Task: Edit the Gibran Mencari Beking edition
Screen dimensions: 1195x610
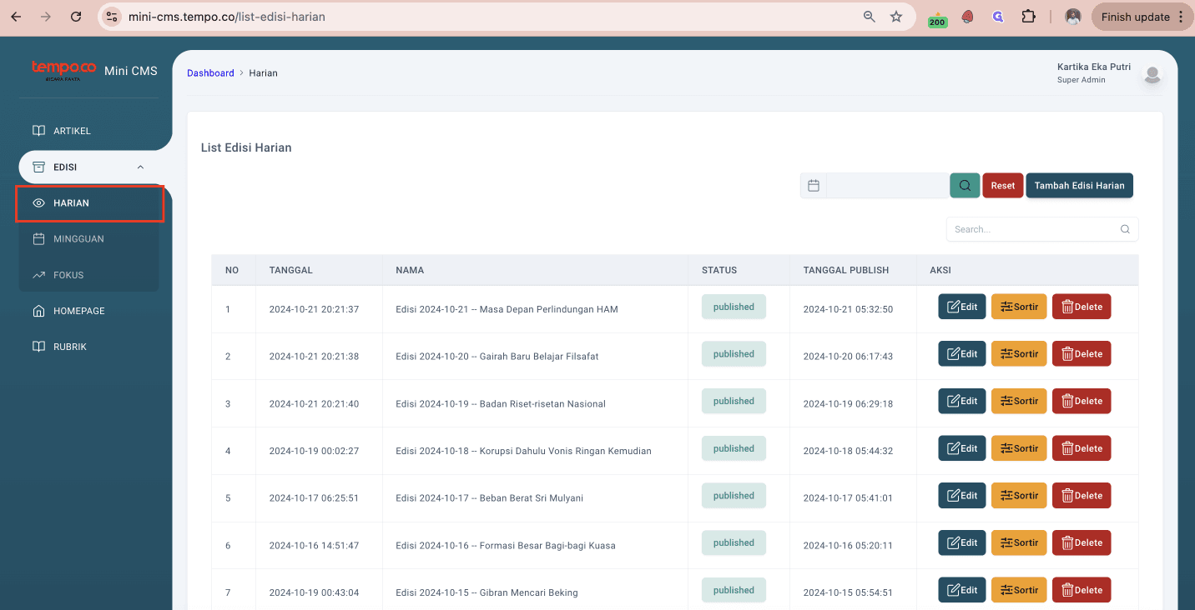Action: pos(962,590)
